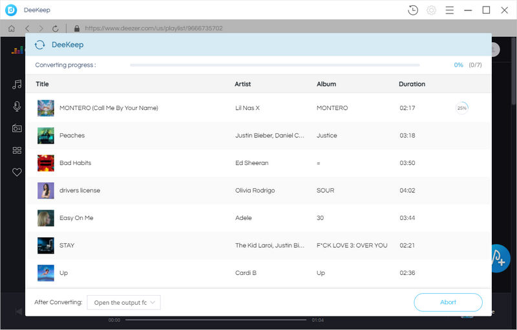Click the 25% progress circle for MONTERO
Screen dimensions: 517x330
pyautogui.click(x=461, y=108)
